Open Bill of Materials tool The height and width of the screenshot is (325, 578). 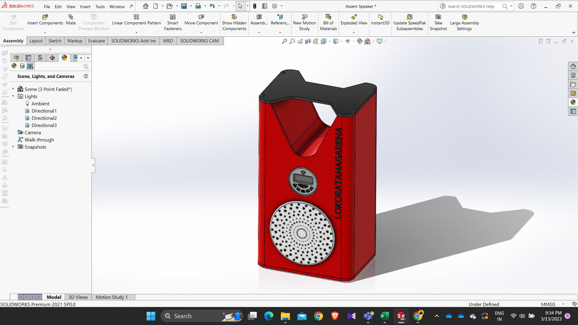pos(328,17)
